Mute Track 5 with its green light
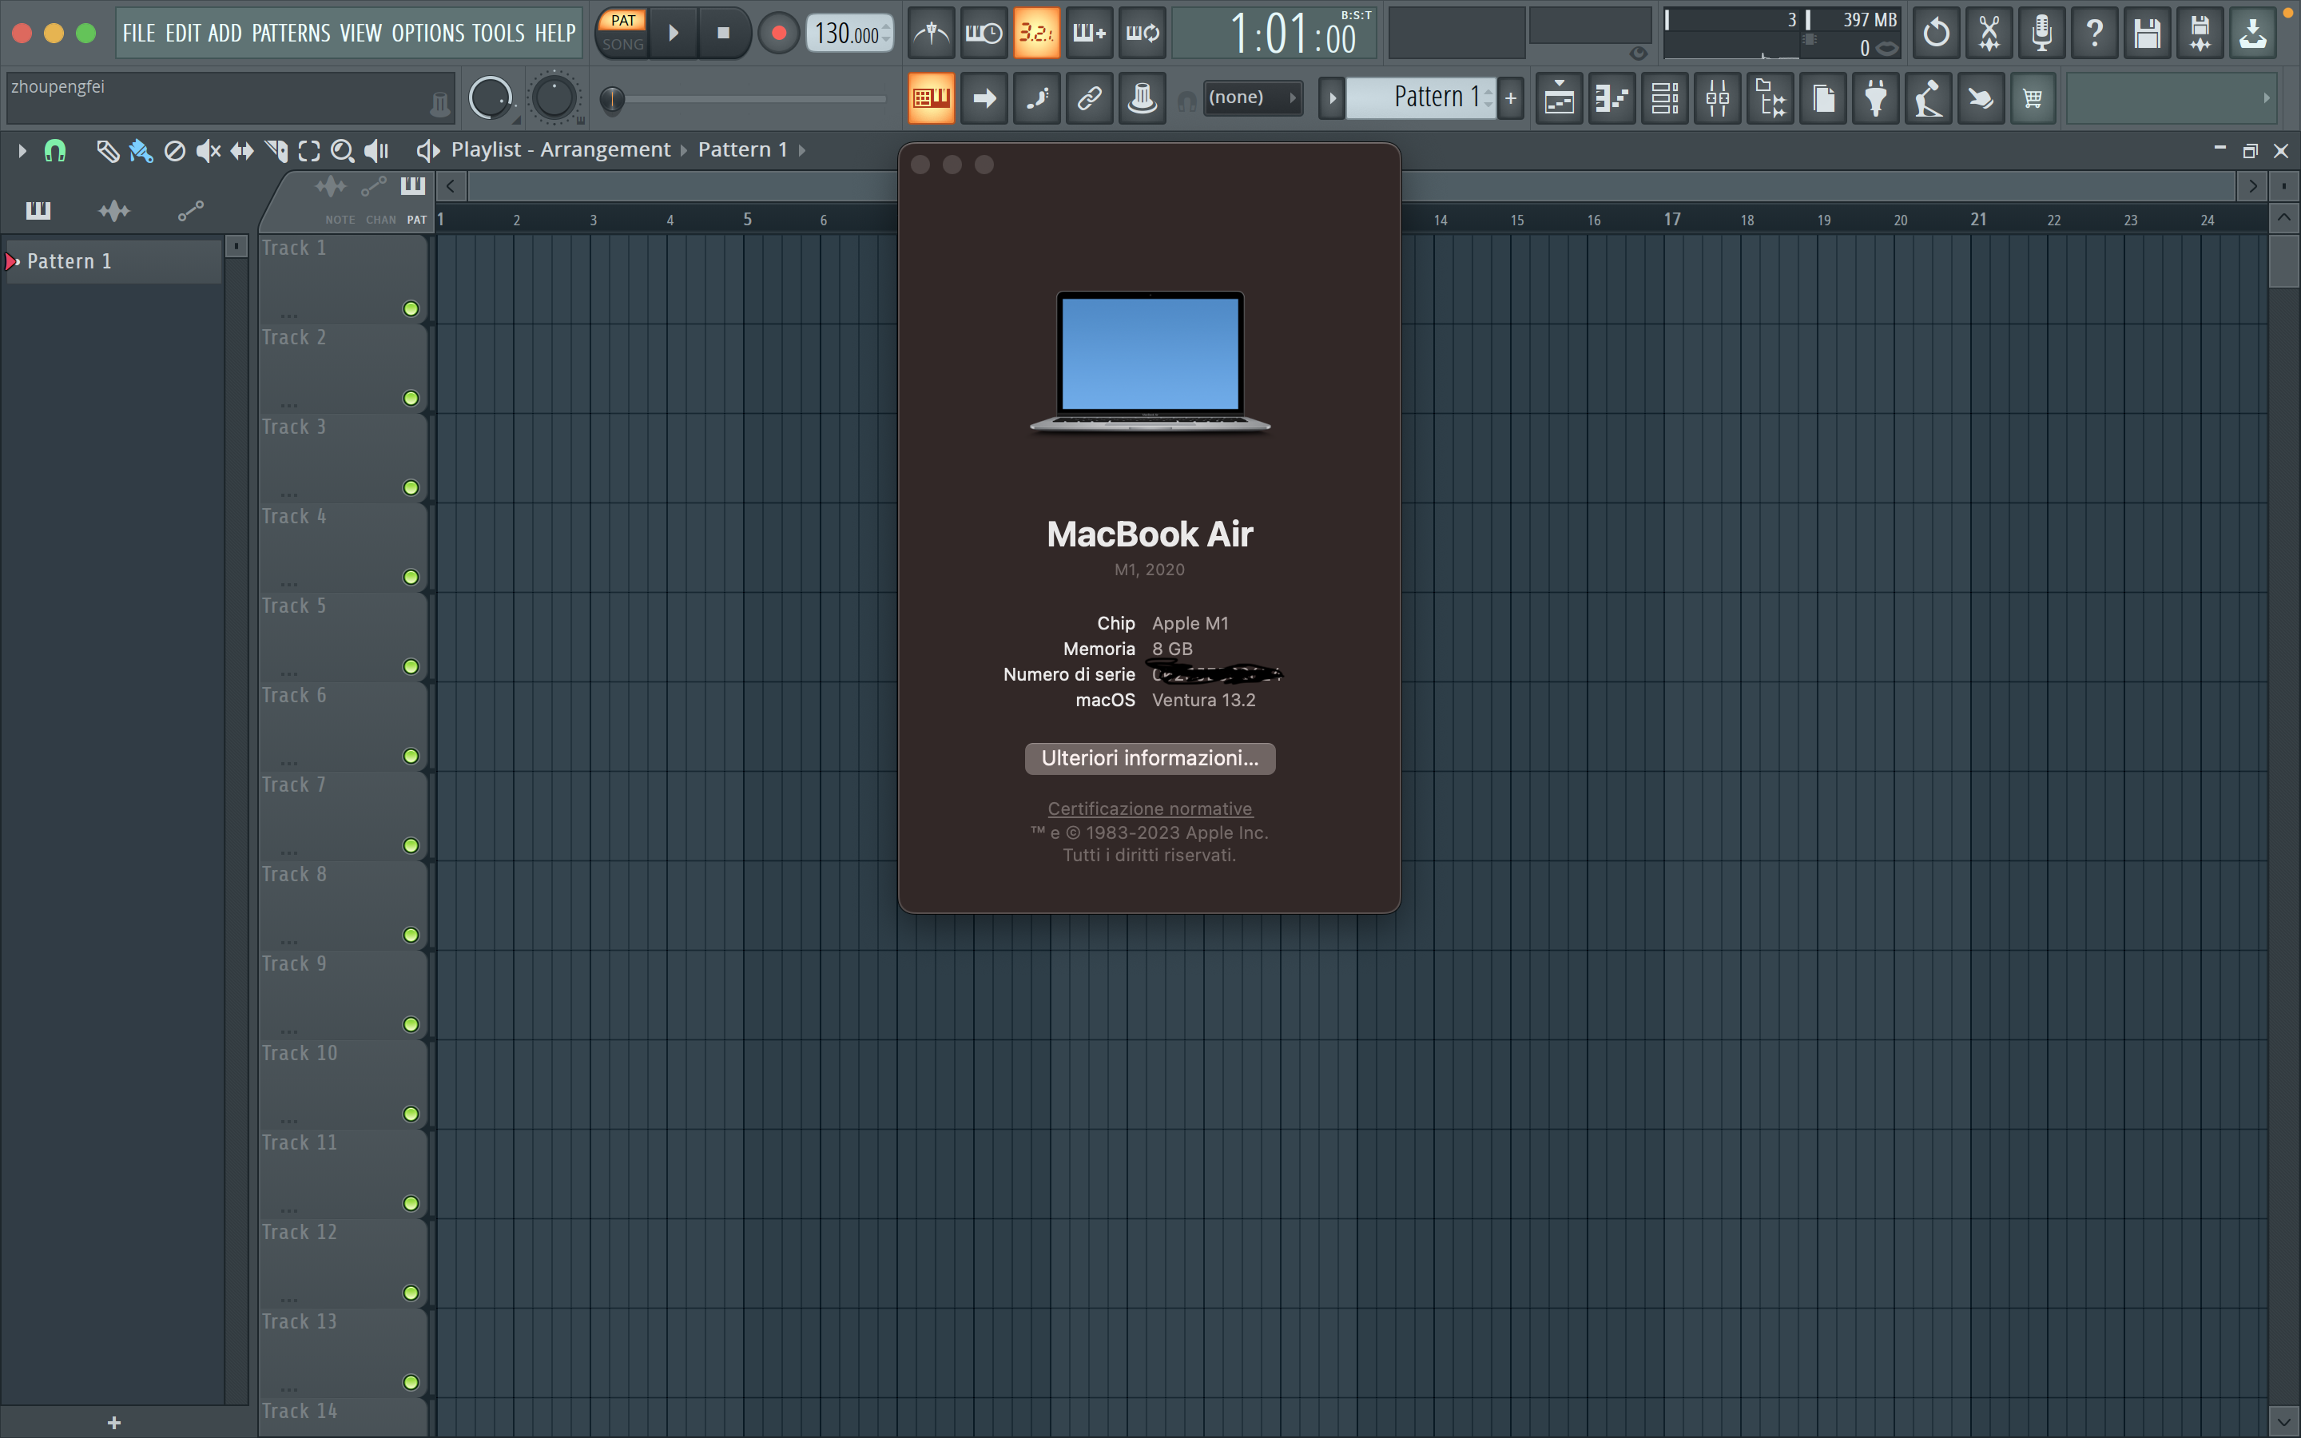The width and height of the screenshot is (2301, 1438). [x=411, y=667]
